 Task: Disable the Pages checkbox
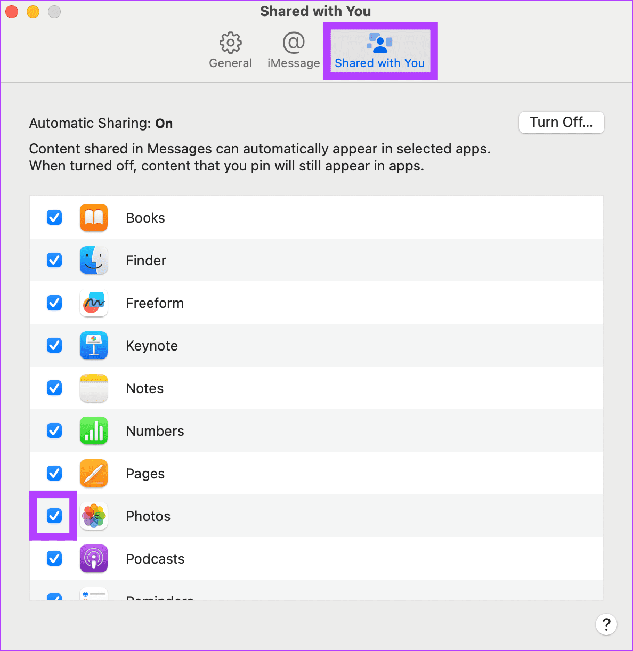[x=54, y=473]
